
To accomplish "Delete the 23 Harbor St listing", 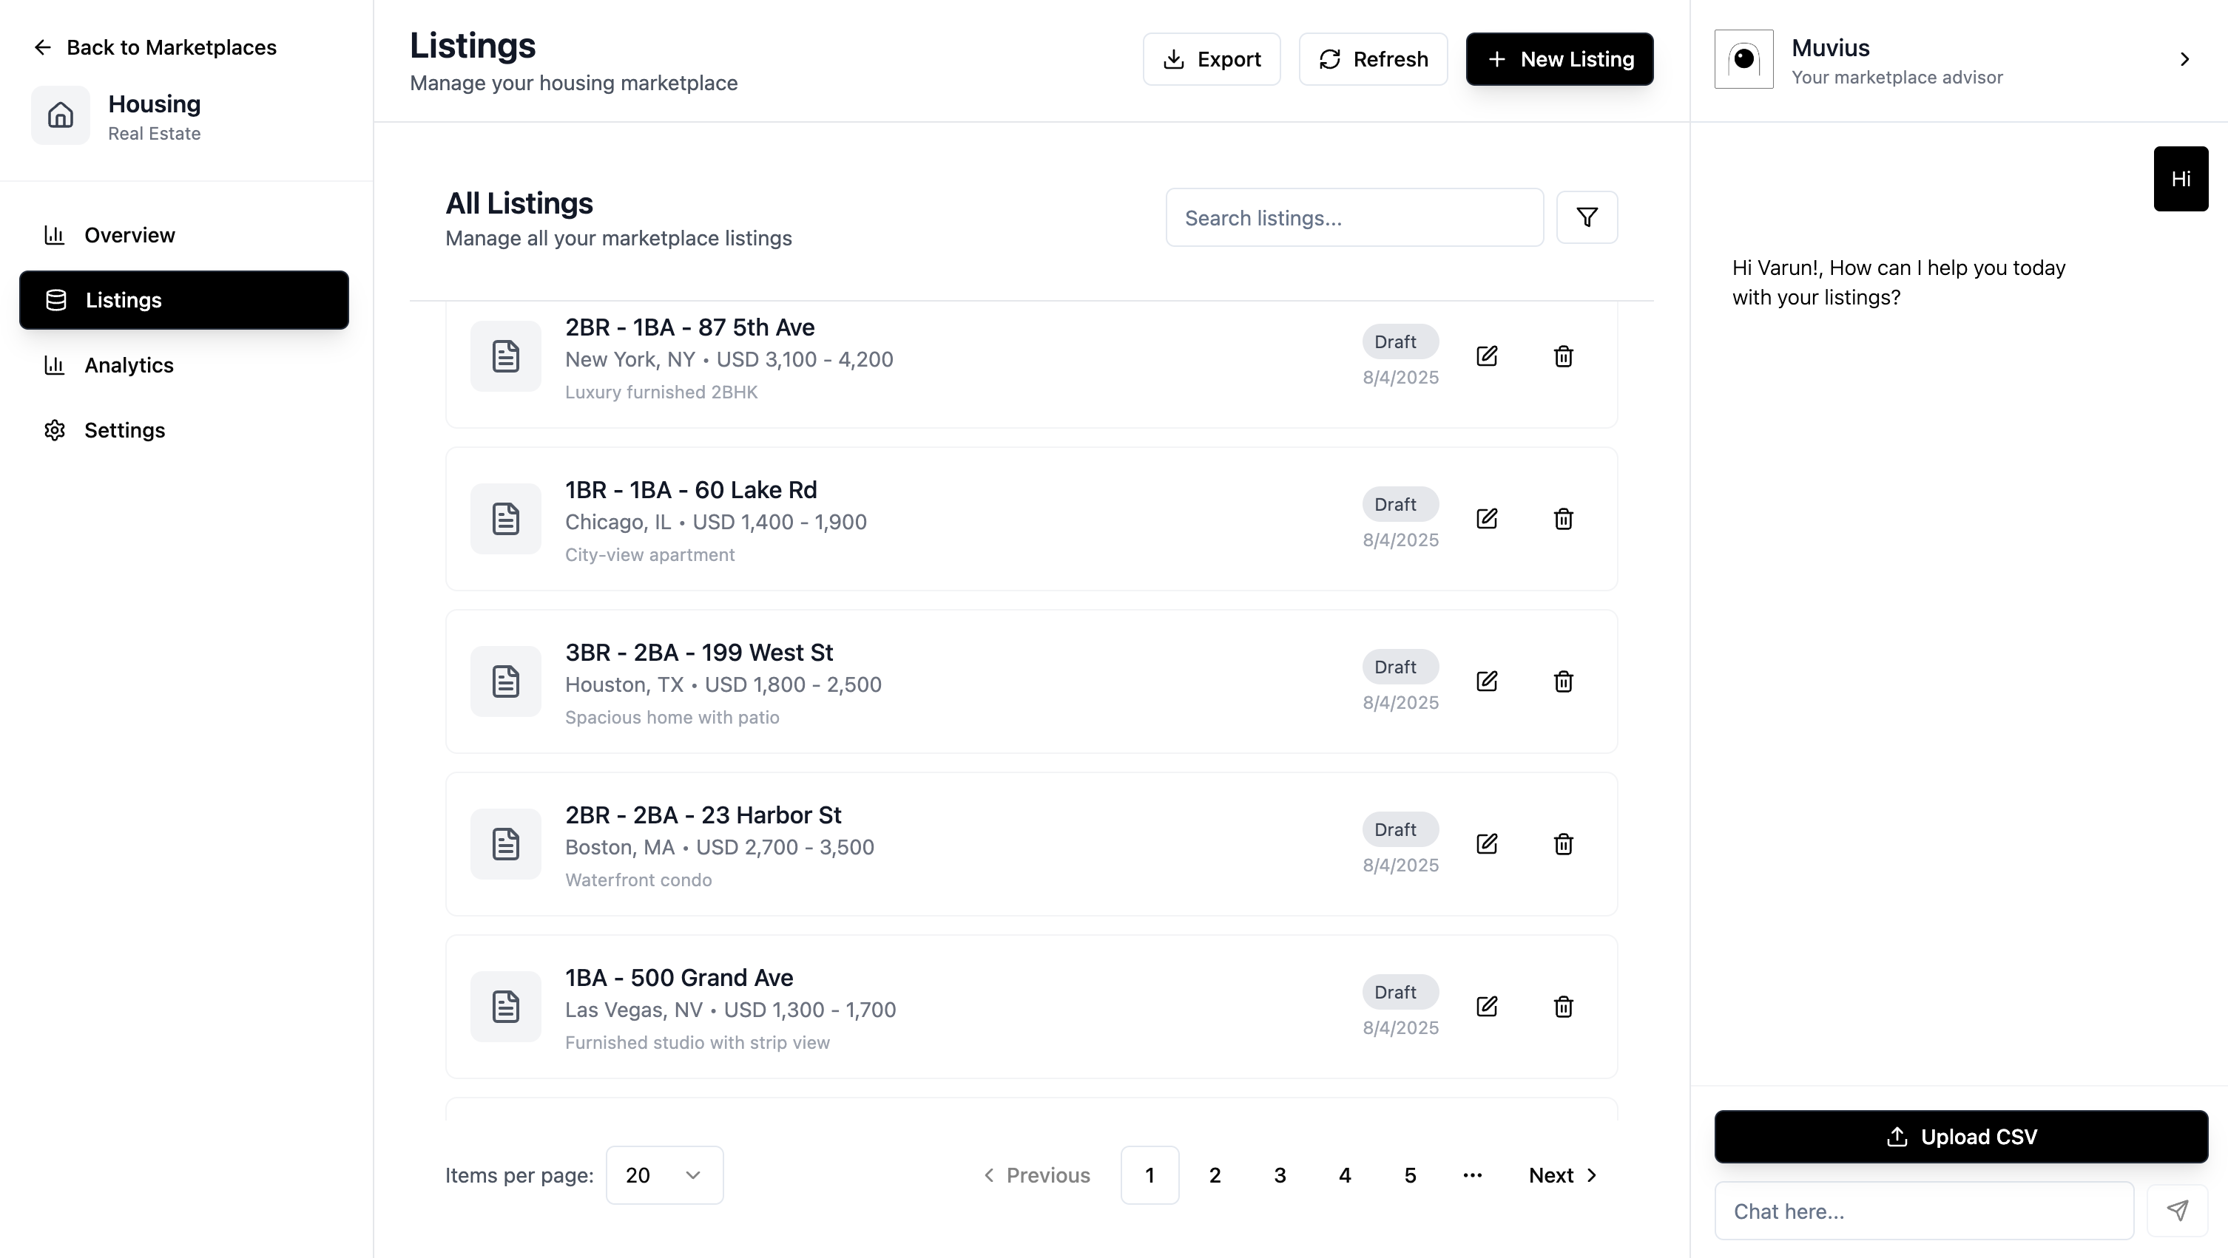I will point(1562,843).
